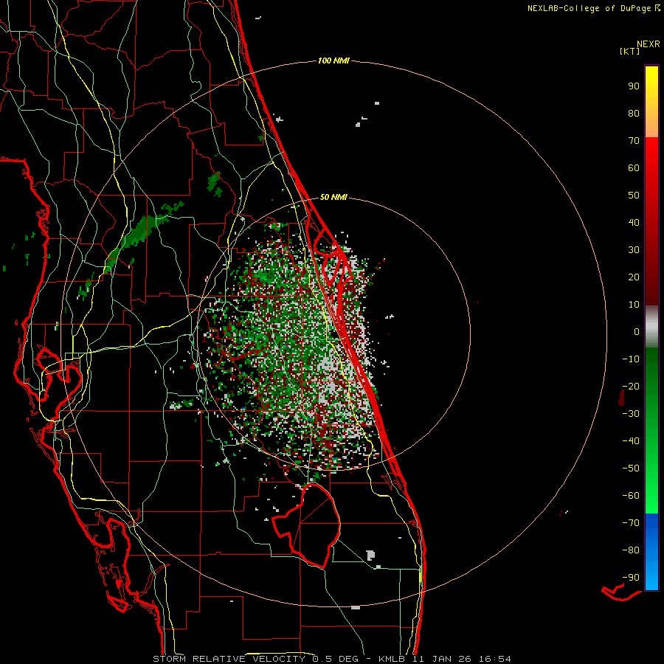Screen dimensions: 664x664
Task: Click the 40 value on the velocity scale
Action: coord(634,223)
